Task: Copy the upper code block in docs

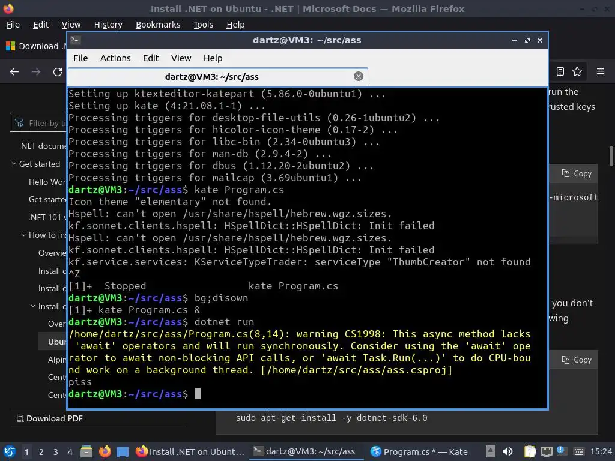Action: pos(577,173)
